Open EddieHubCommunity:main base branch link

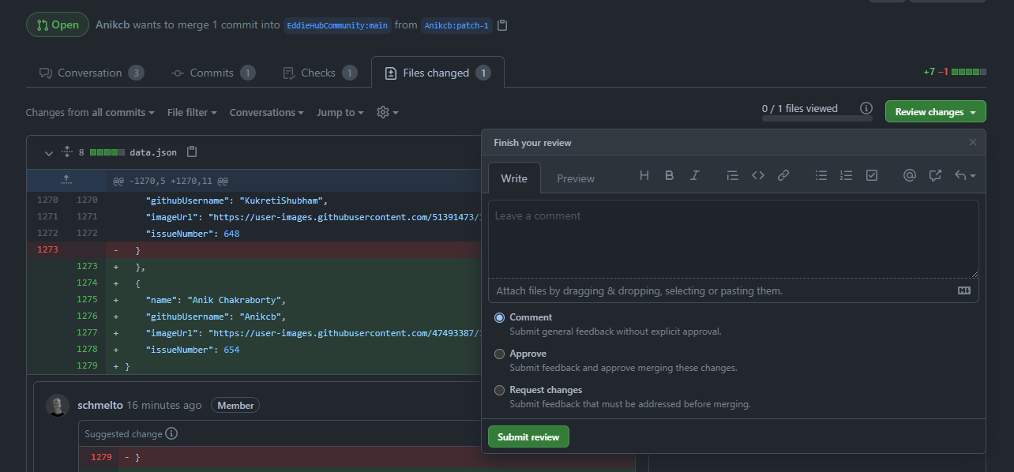click(x=337, y=25)
